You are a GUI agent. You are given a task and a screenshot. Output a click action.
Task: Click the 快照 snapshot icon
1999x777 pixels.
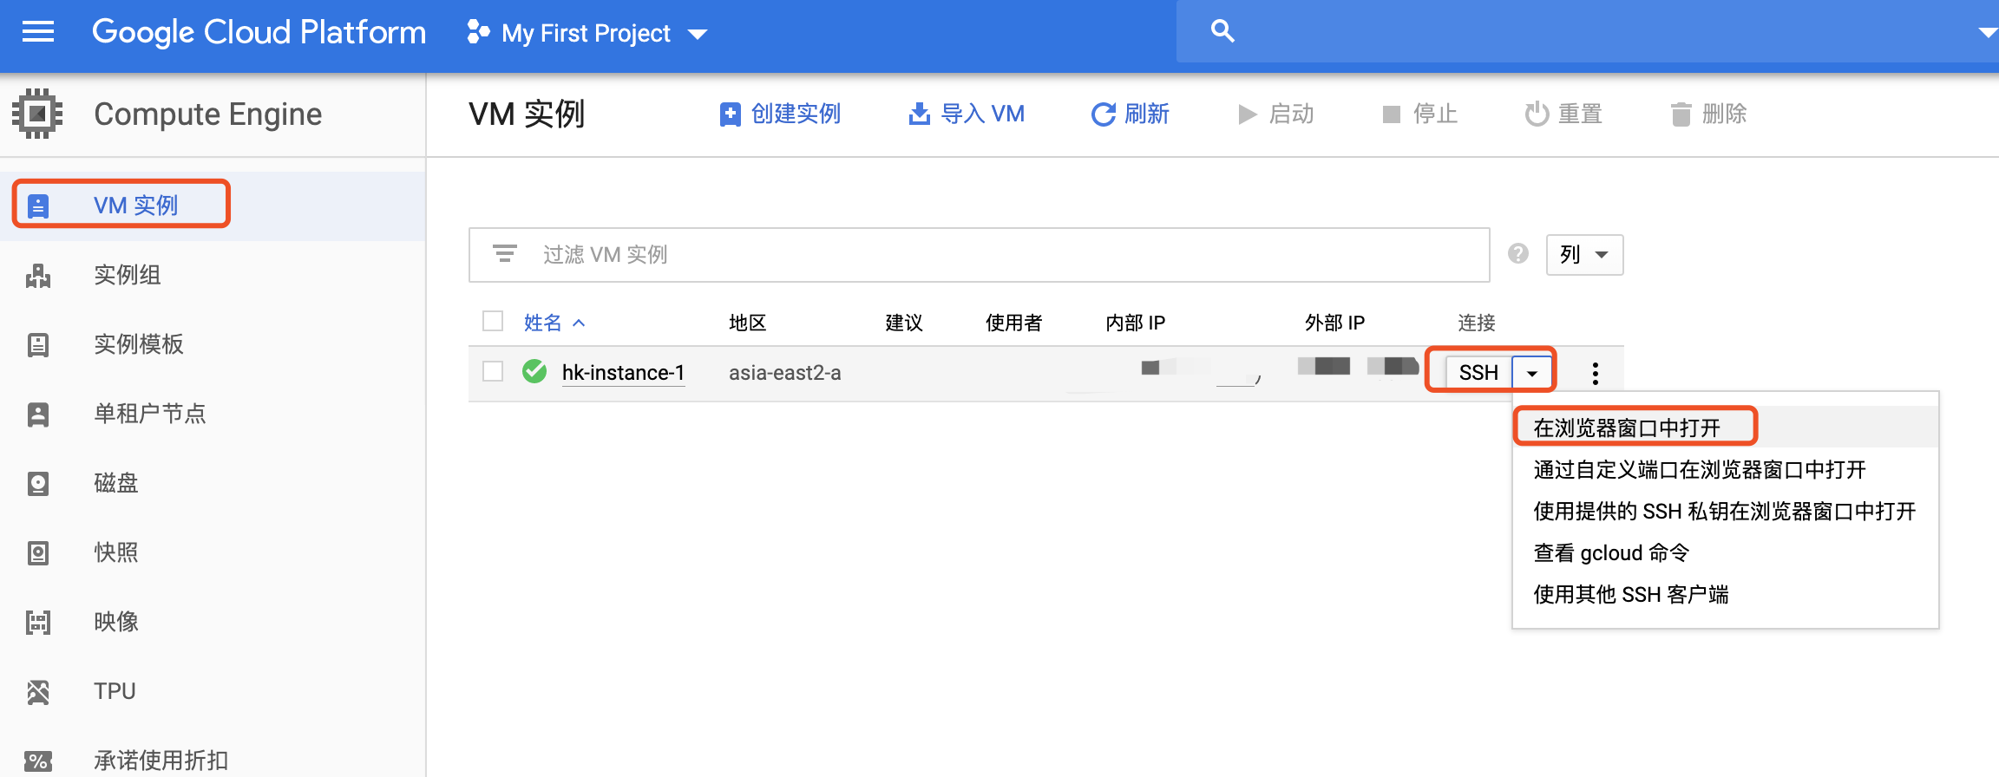tap(38, 552)
